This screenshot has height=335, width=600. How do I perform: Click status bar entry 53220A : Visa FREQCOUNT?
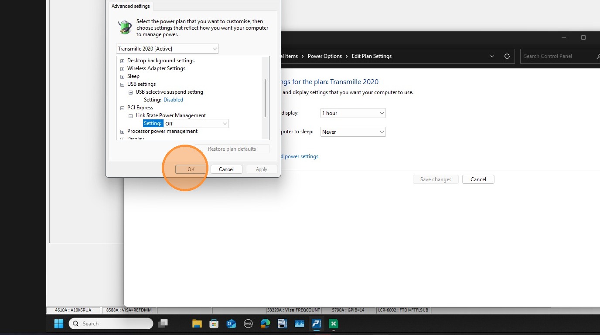click(294, 310)
